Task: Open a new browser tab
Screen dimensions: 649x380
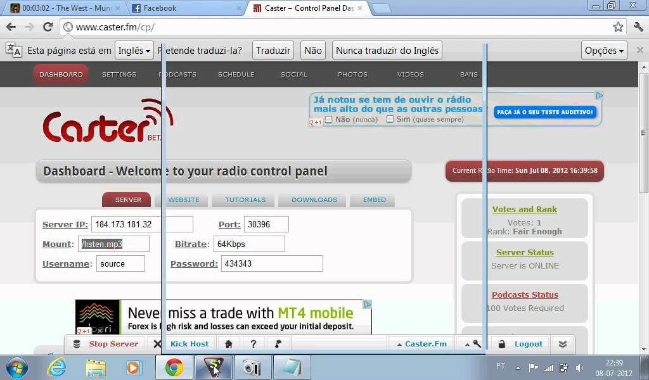Action: (381, 8)
